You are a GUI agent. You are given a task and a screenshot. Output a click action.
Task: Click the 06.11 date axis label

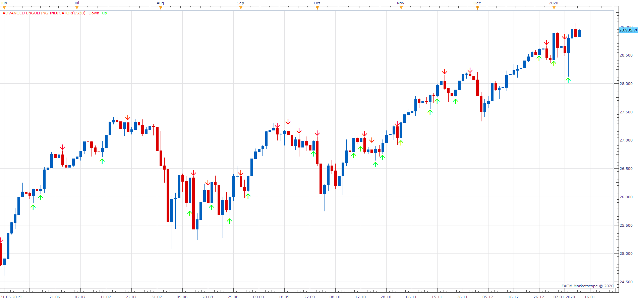pos(411,297)
